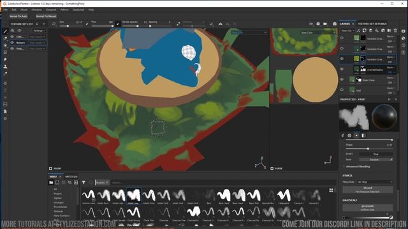
Task: Click Normal Fix Auto button
Action: point(18,16)
